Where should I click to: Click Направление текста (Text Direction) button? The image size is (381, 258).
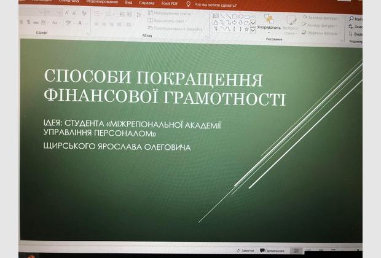point(167,12)
